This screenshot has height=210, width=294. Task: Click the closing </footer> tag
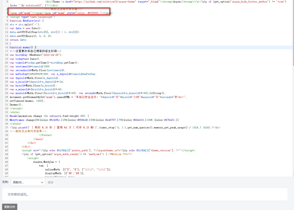(45, 135)
